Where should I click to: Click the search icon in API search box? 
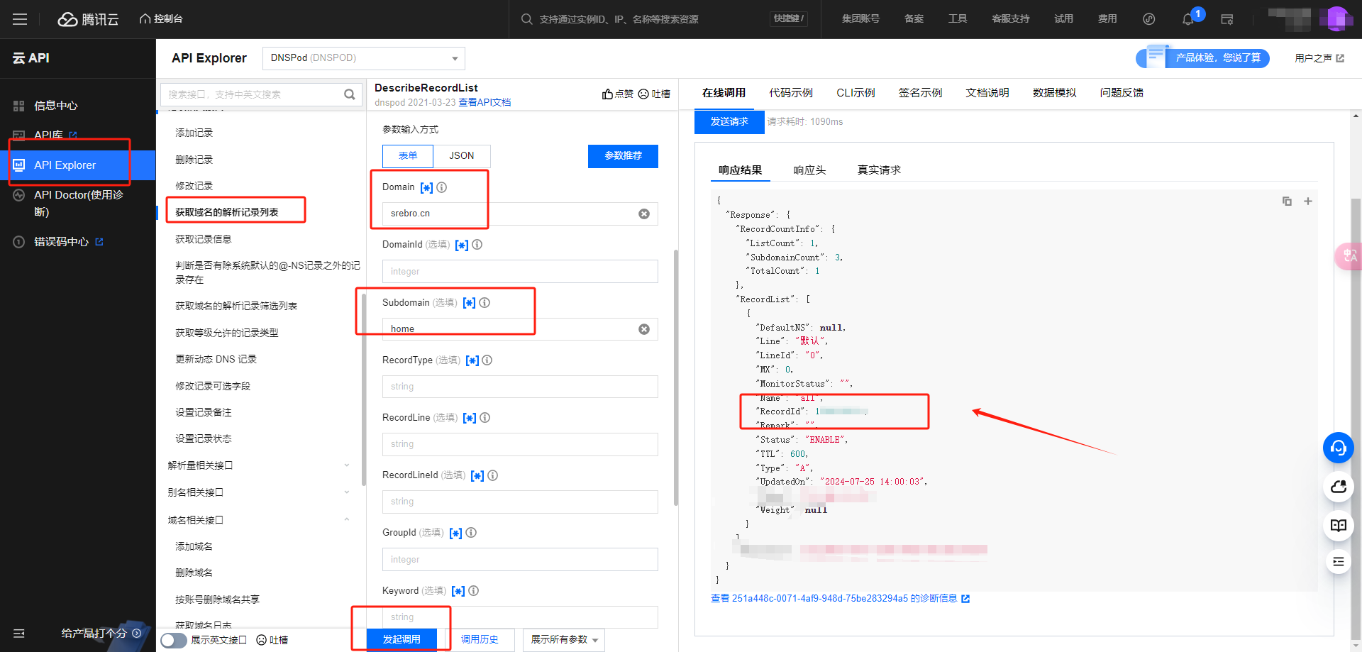point(349,94)
